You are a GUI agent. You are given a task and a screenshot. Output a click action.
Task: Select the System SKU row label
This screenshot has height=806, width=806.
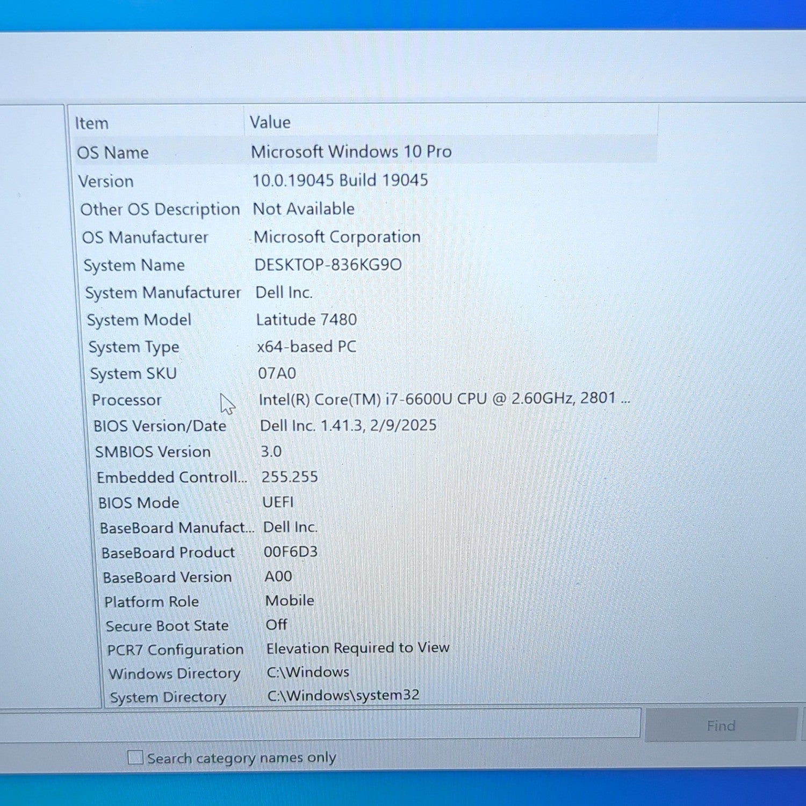pos(133,373)
